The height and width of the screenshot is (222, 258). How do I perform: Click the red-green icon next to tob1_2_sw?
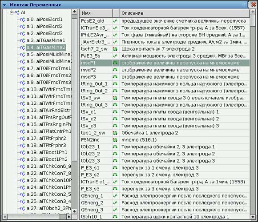(115, 133)
